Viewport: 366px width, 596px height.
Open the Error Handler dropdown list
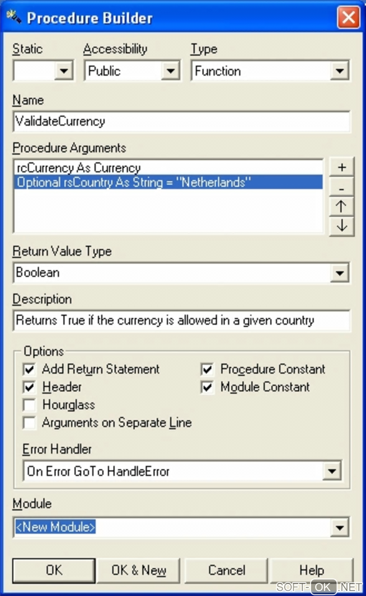click(332, 471)
